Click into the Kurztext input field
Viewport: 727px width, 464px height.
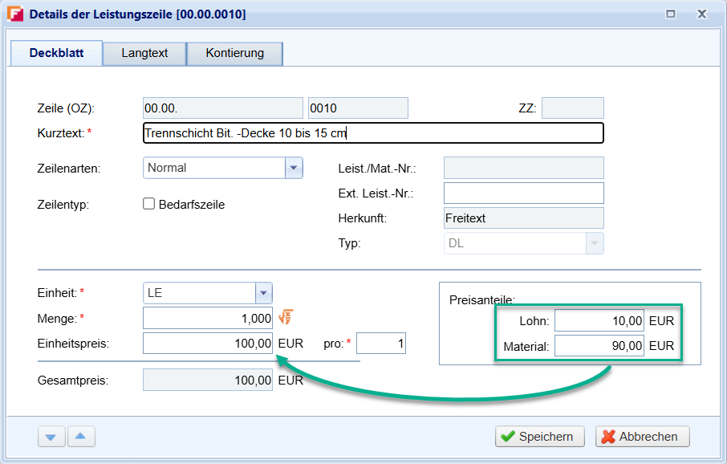click(x=372, y=133)
